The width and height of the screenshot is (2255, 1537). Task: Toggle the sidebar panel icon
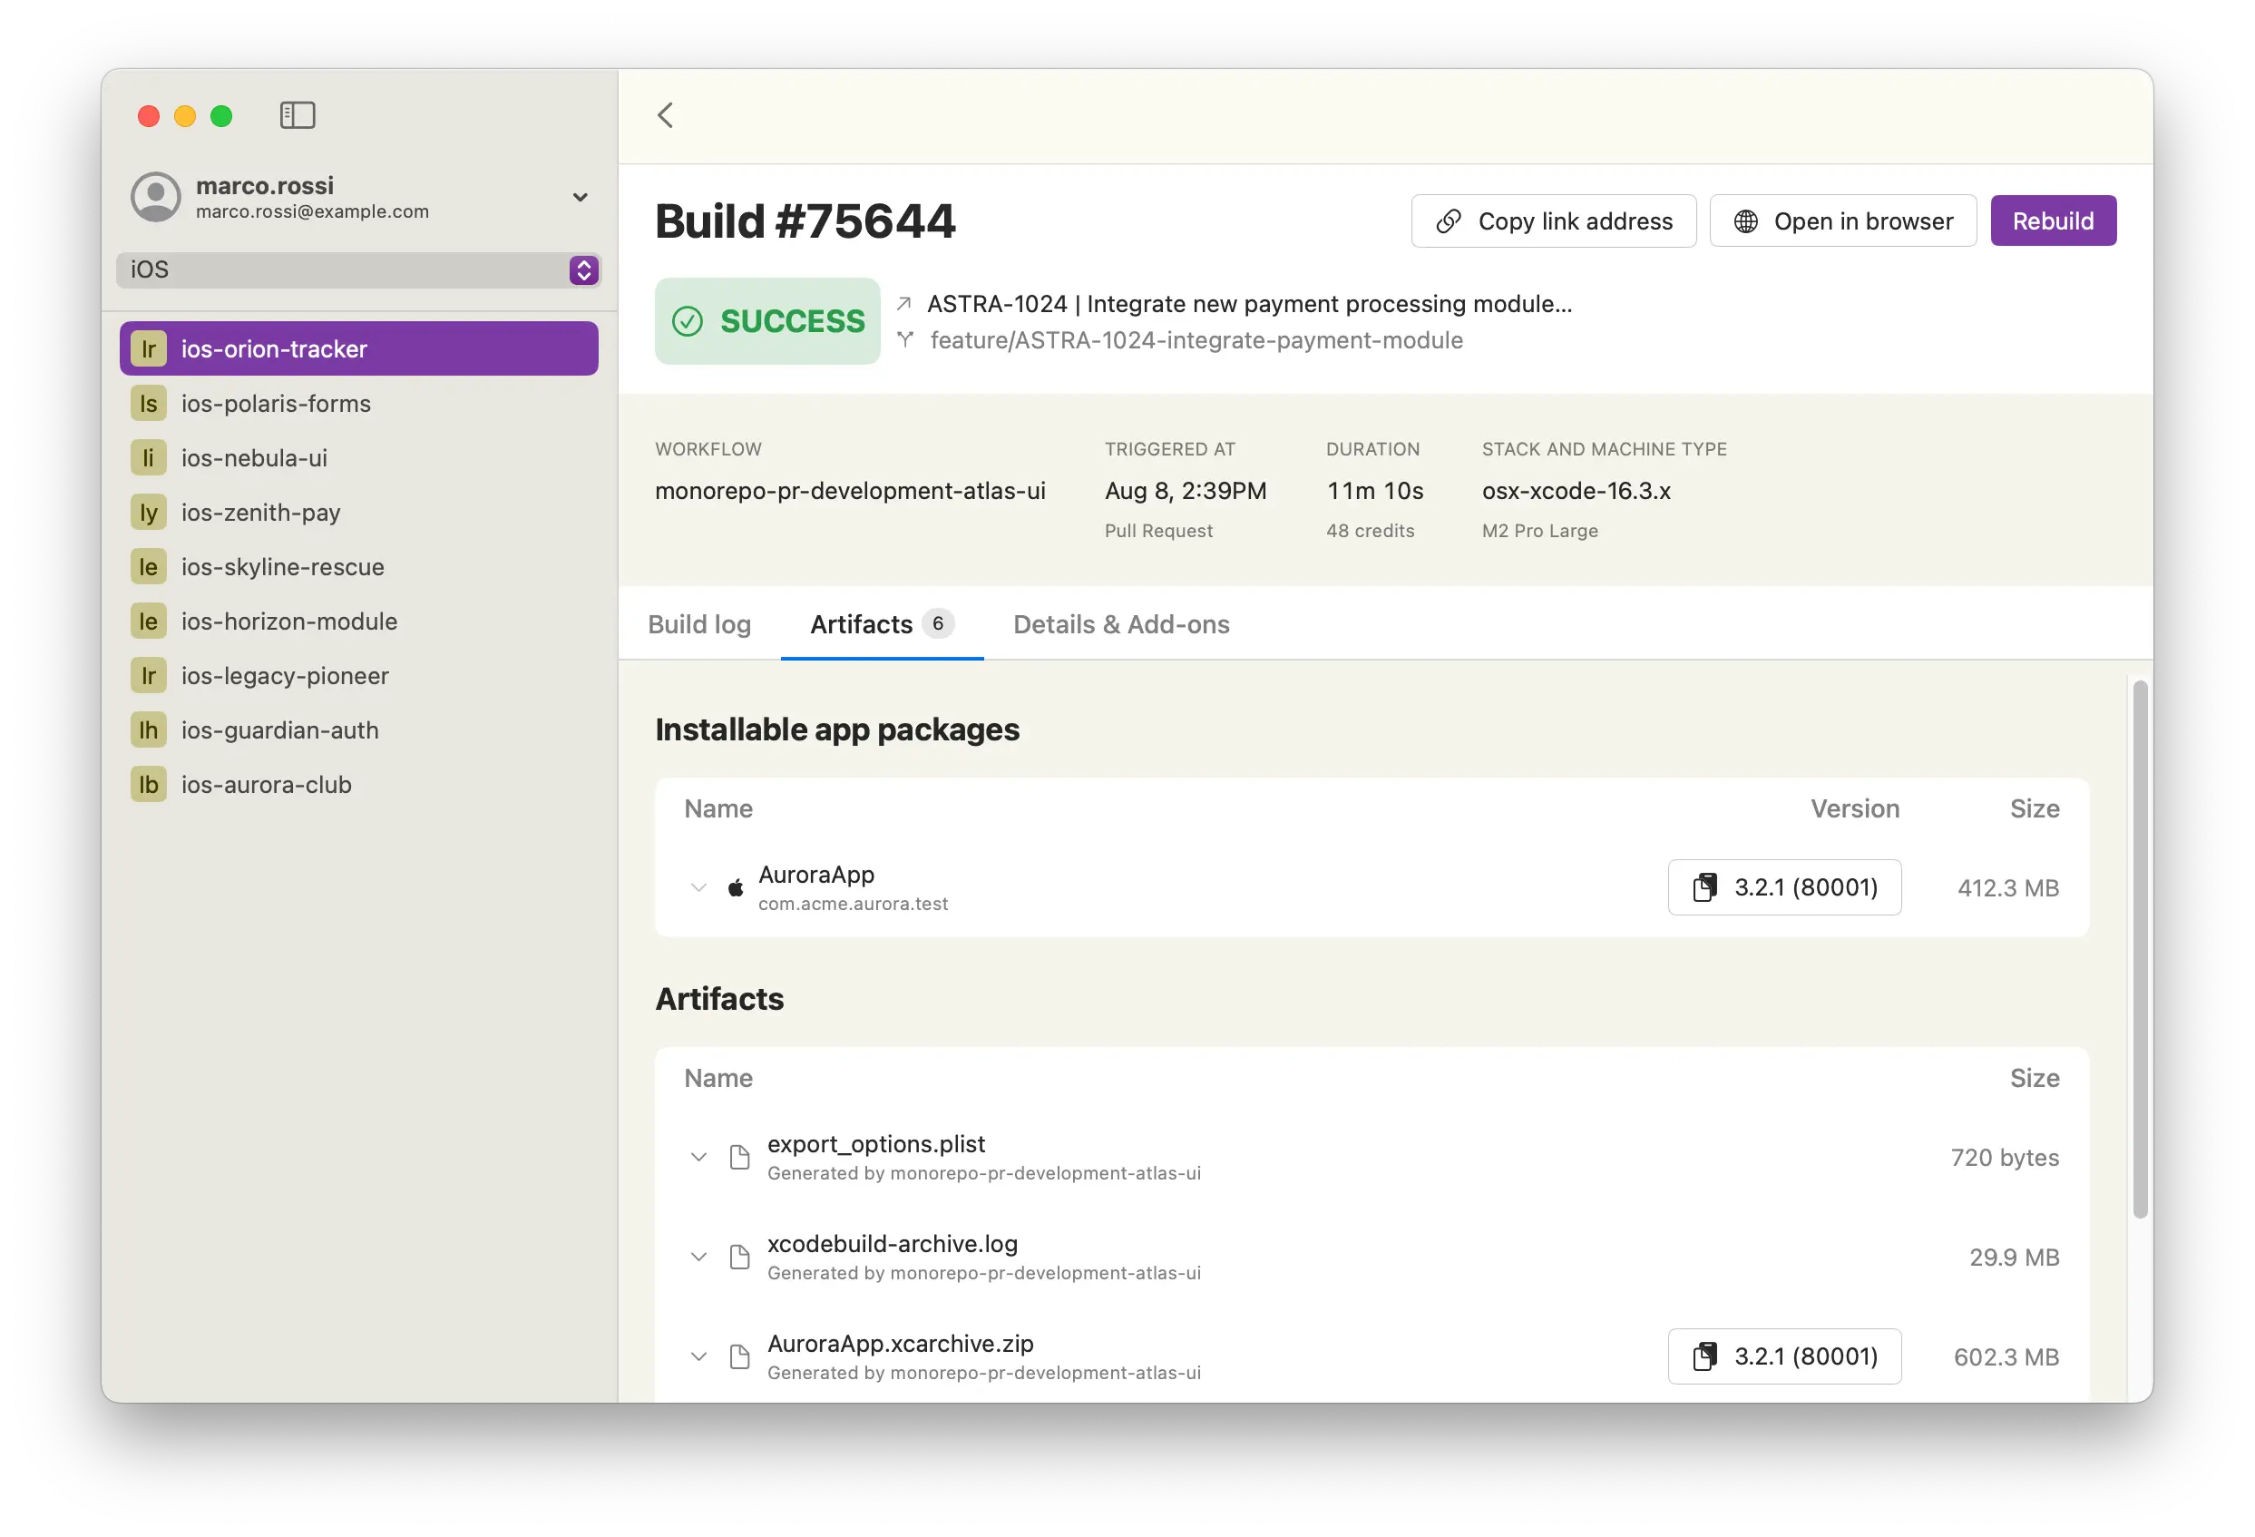pyautogui.click(x=297, y=115)
